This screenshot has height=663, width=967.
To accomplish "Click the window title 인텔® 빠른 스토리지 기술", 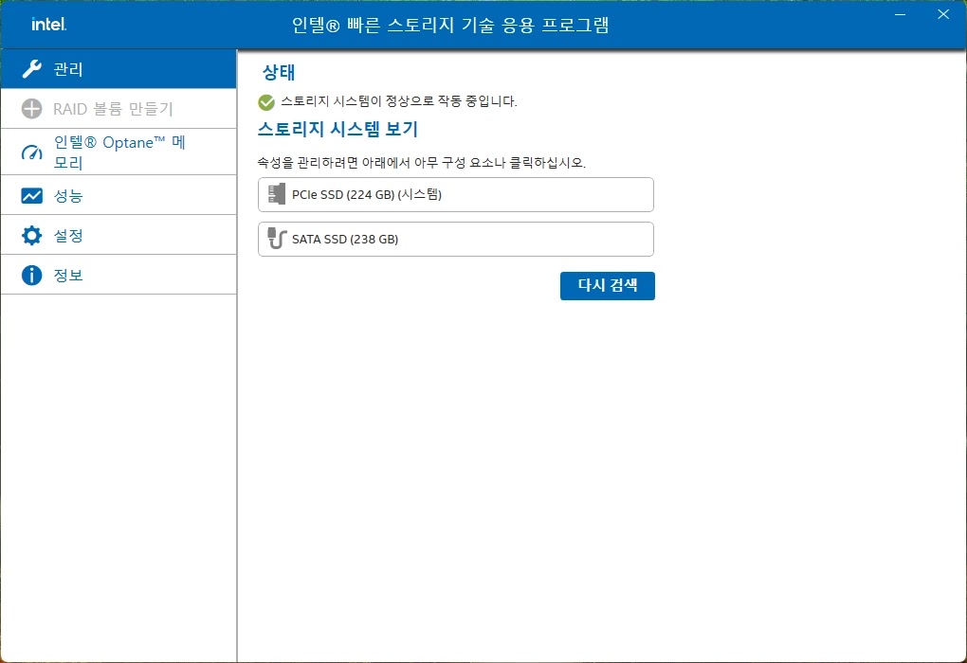I will (450, 26).
